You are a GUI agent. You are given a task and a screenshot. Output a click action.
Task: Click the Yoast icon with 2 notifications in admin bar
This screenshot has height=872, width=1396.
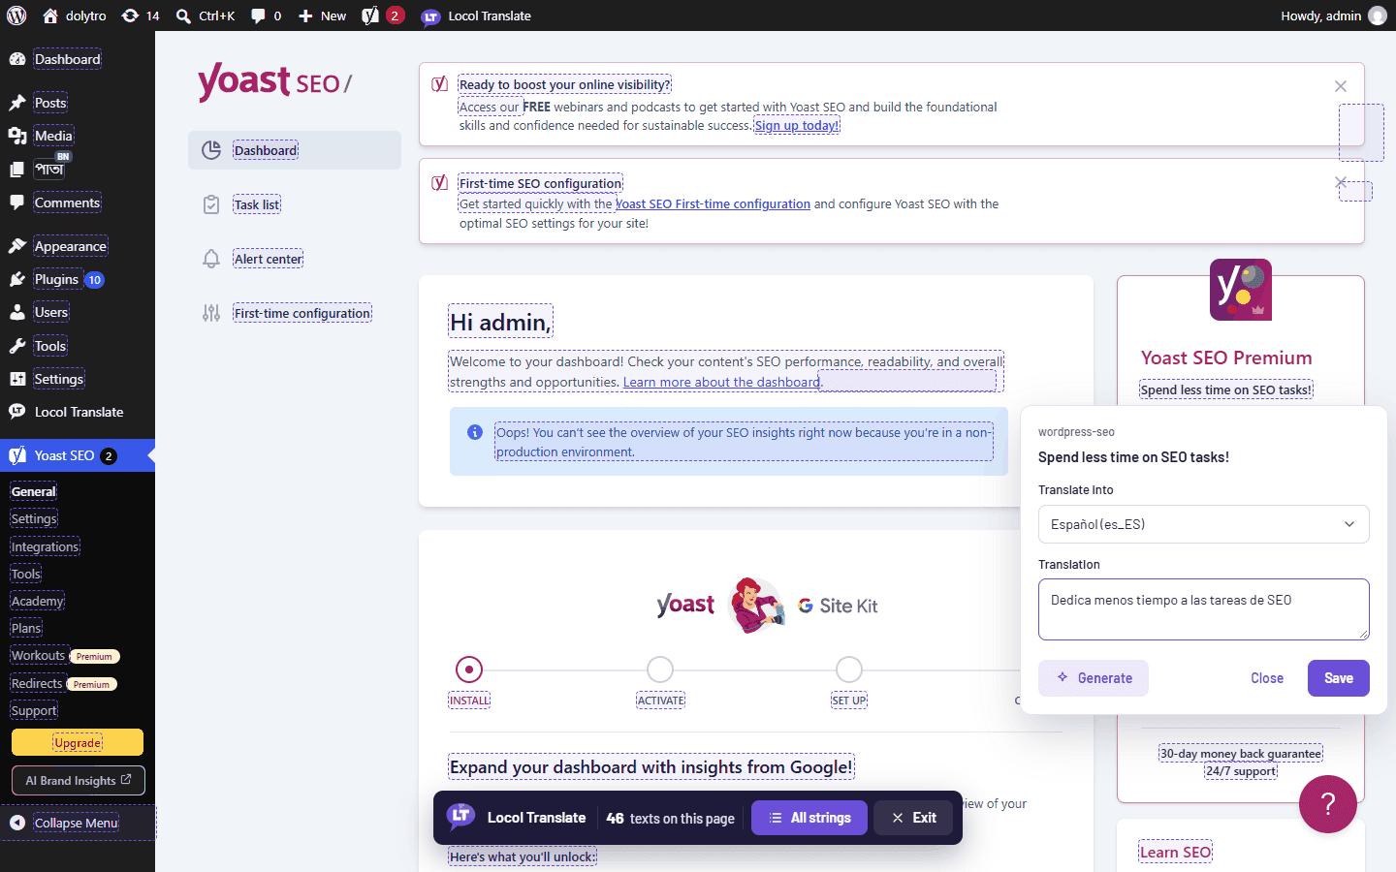coord(382,16)
